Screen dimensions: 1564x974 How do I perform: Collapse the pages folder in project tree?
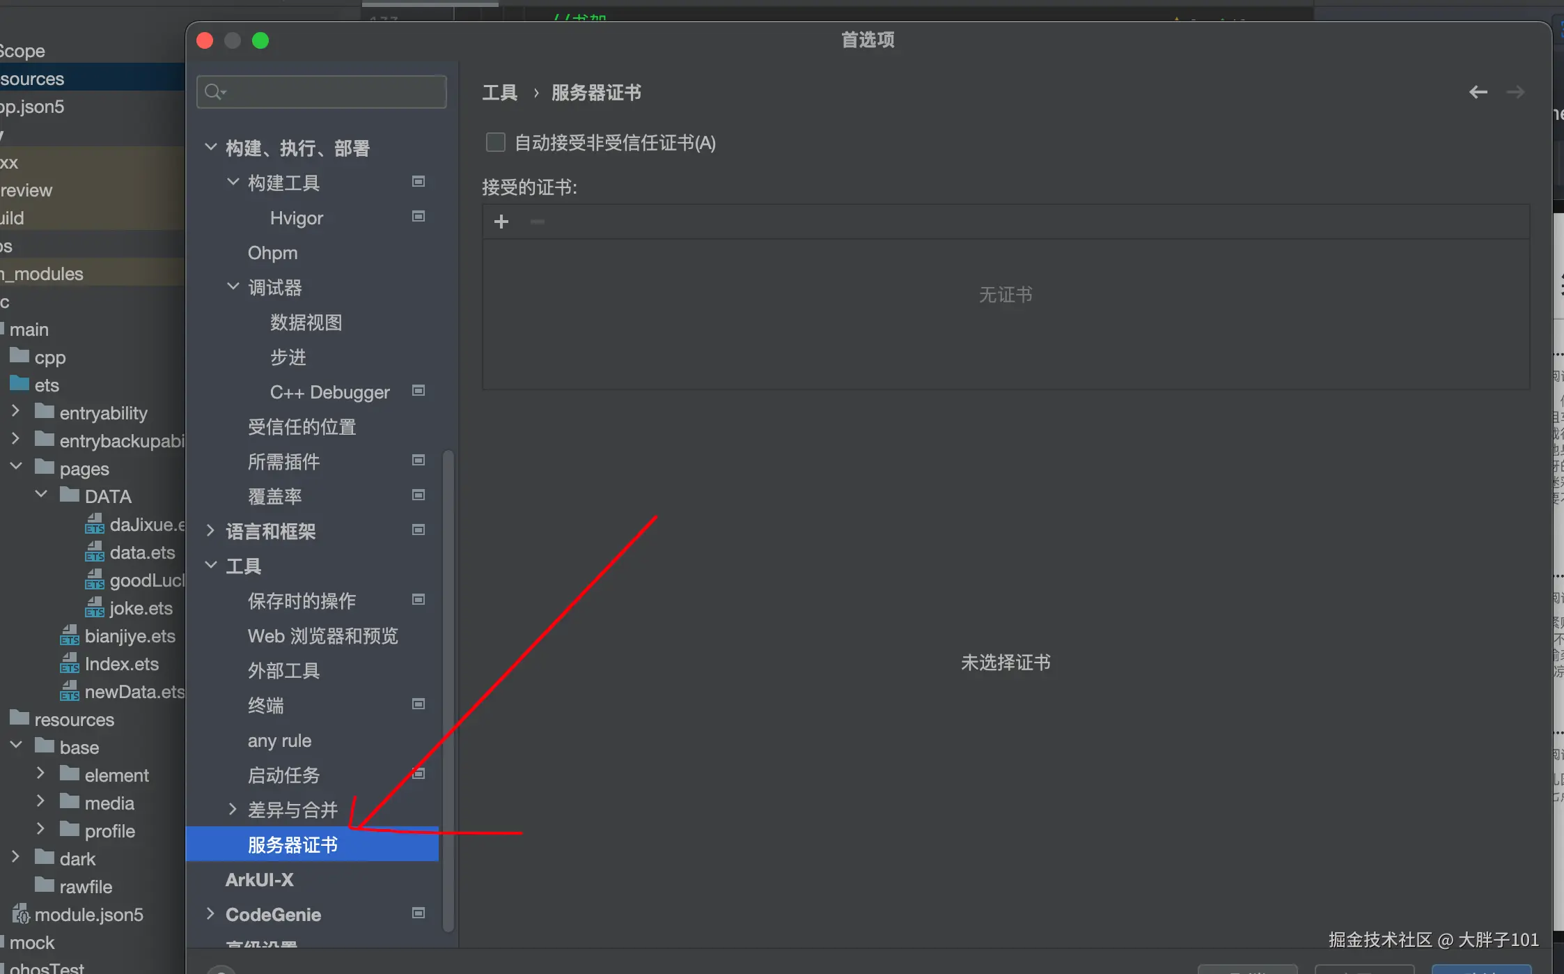[17, 466]
